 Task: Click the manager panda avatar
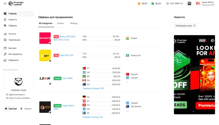[x=18, y=82]
